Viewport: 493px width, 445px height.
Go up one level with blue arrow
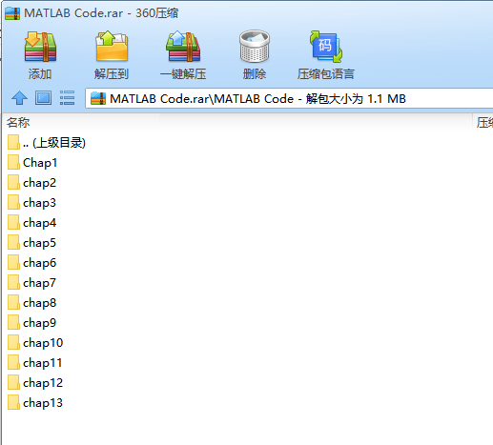[x=19, y=98]
